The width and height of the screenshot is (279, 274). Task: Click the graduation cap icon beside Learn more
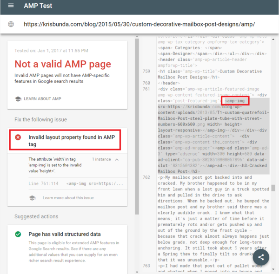[x=32, y=198]
